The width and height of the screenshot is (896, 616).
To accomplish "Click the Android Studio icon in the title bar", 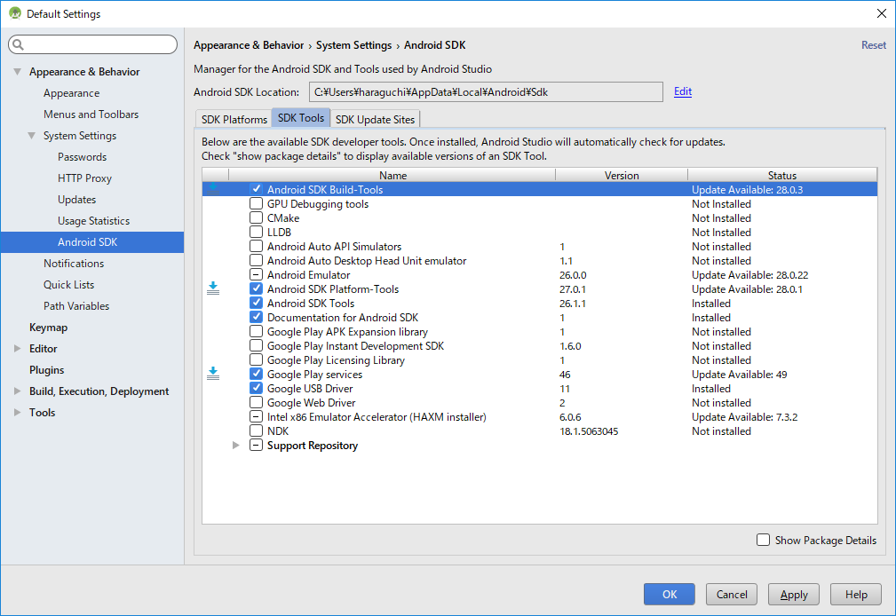I will coord(15,13).
